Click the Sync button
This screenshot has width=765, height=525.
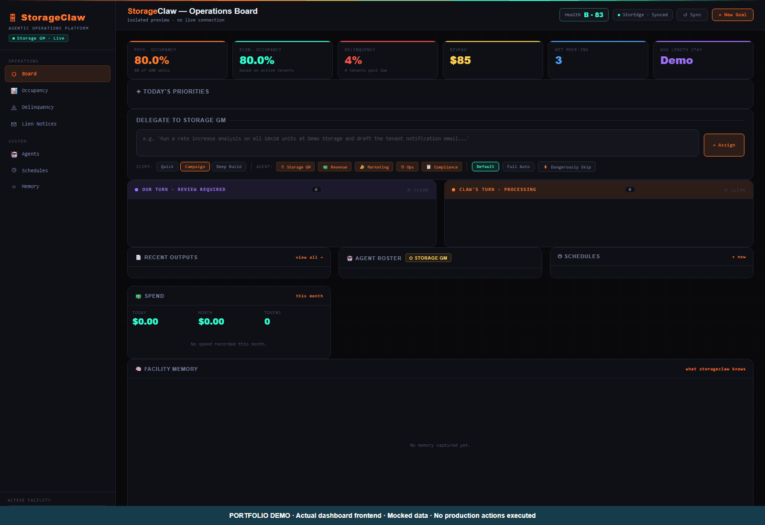click(692, 15)
